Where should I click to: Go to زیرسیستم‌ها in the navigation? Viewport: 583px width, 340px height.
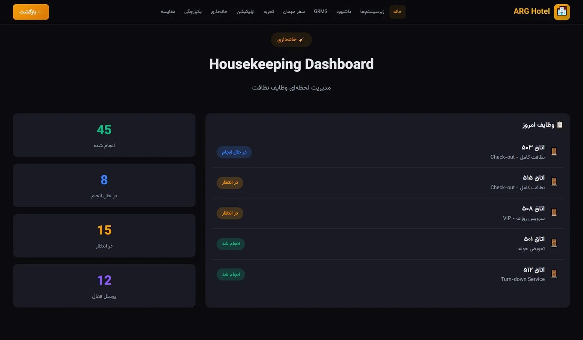click(x=372, y=12)
